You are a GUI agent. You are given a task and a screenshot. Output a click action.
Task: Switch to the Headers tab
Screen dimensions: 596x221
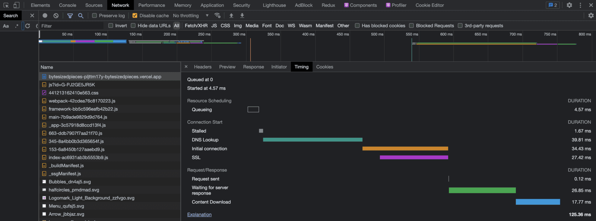tap(203, 67)
